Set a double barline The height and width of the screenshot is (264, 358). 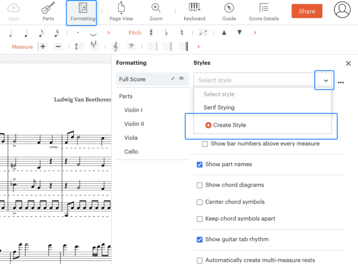click(168, 47)
